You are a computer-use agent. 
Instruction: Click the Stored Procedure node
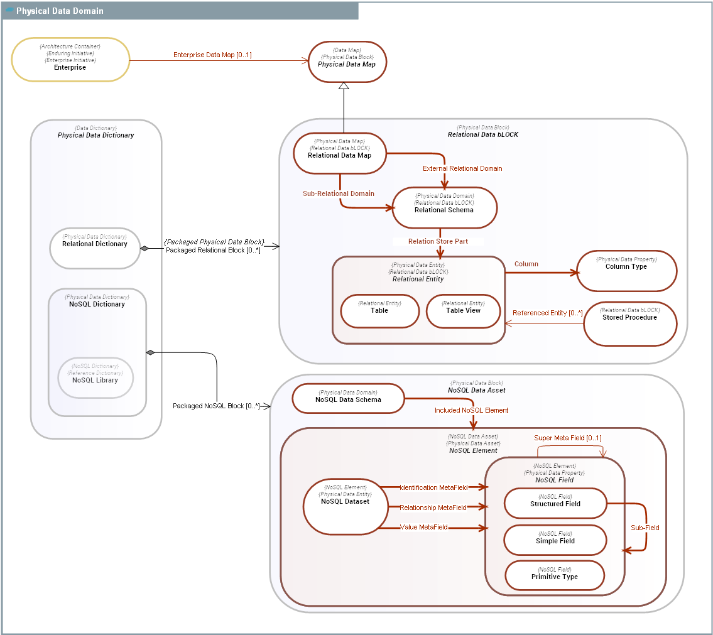click(629, 323)
